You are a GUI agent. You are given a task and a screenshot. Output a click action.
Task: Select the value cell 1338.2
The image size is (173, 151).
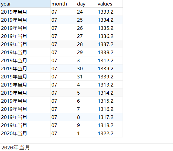pyautogui.click(x=110, y=52)
